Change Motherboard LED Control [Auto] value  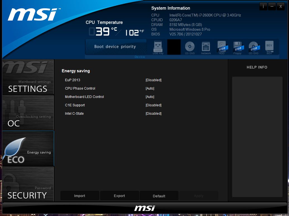[150, 97]
